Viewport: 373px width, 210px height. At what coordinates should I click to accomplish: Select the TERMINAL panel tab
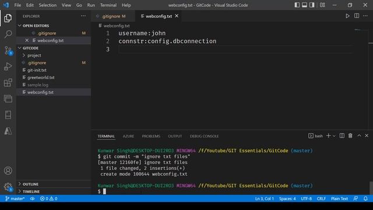tap(106, 136)
